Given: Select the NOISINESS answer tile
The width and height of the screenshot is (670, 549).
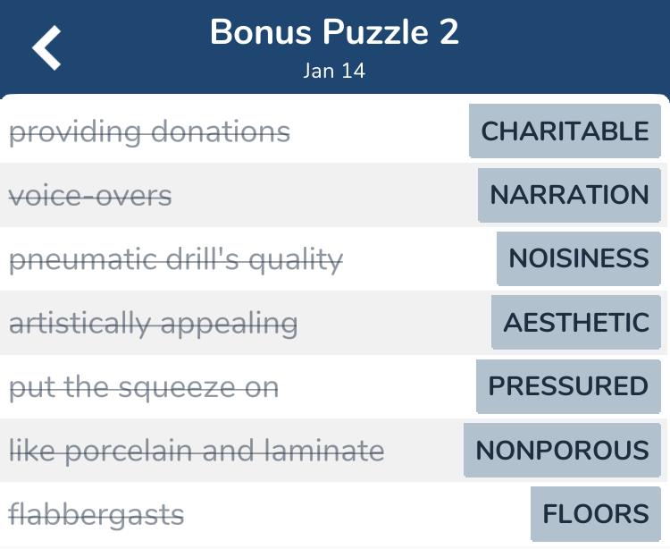Looking at the screenshot, I should click(579, 258).
